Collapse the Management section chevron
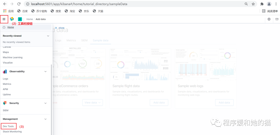280x135 pixels. point(45,119)
